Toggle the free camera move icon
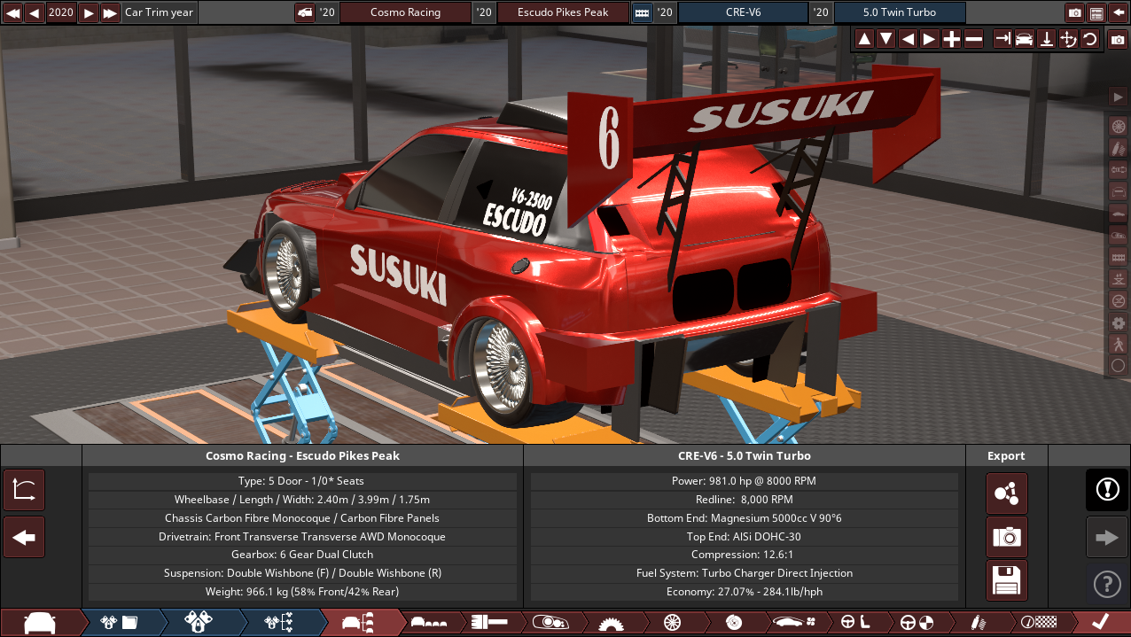This screenshot has height=637, width=1131. pos(1068,39)
